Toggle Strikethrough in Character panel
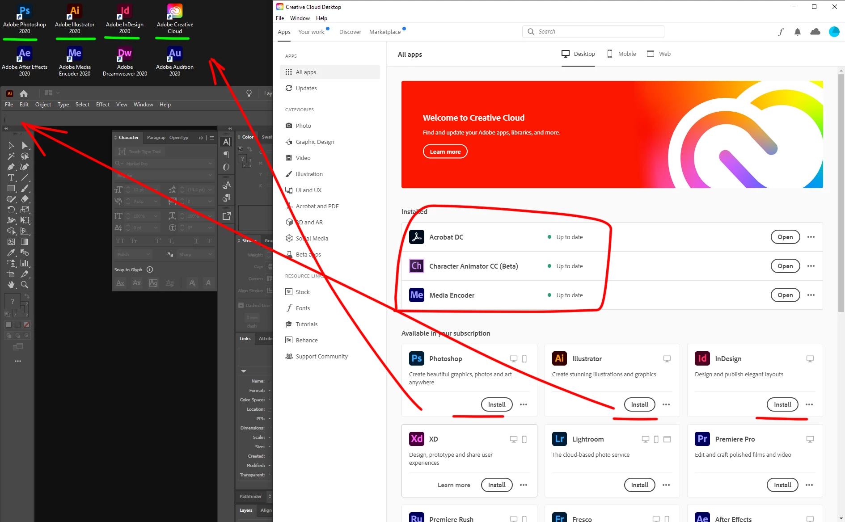Viewport: 845px width, 522px height. tap(209, 241)
